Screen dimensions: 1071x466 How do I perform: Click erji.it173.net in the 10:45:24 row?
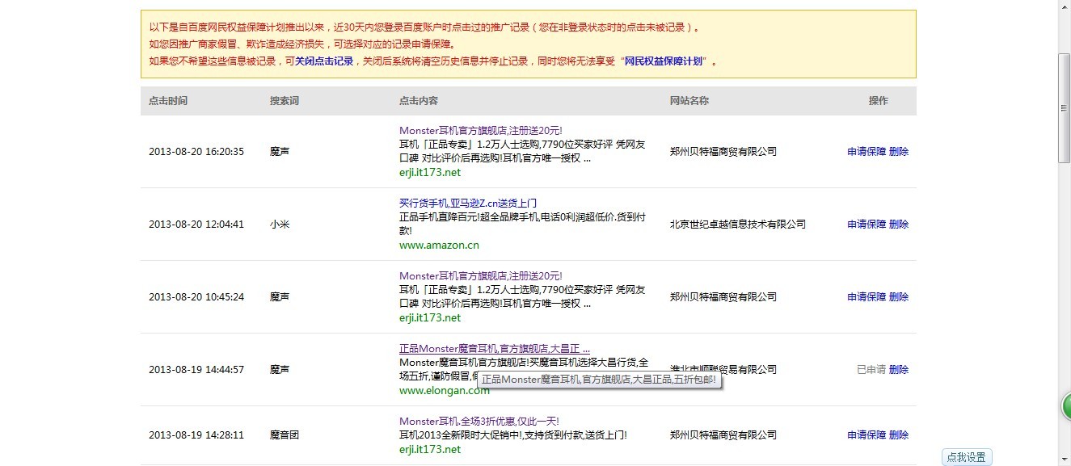[x=430, y=318]
